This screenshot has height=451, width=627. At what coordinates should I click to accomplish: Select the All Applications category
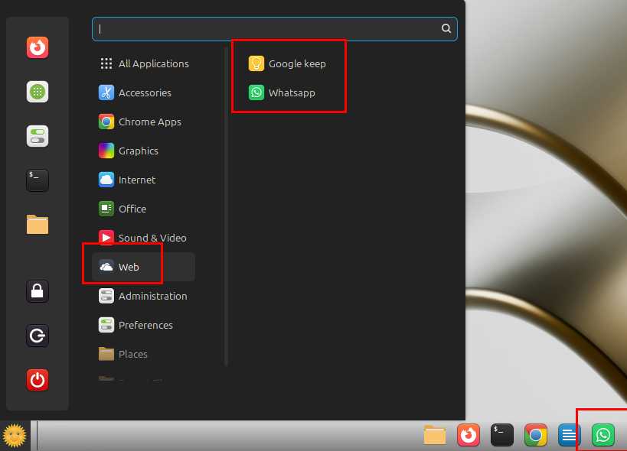153,63
